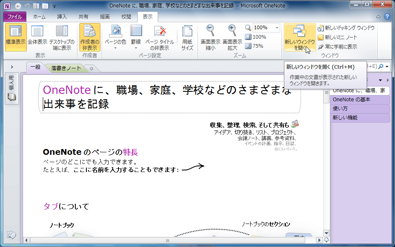Create a new section with the star tab
The width and height of the screenshot is (395, 247).
point(91,69)
